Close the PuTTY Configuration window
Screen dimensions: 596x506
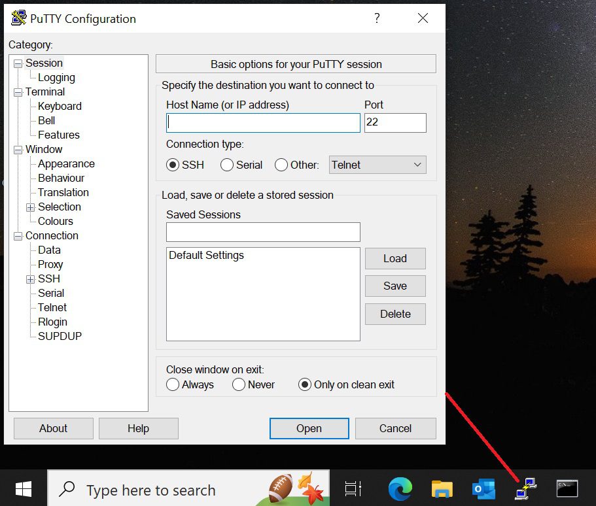click(423, 18)
